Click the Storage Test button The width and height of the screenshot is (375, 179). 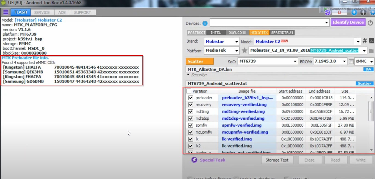(x=277, y=160)
